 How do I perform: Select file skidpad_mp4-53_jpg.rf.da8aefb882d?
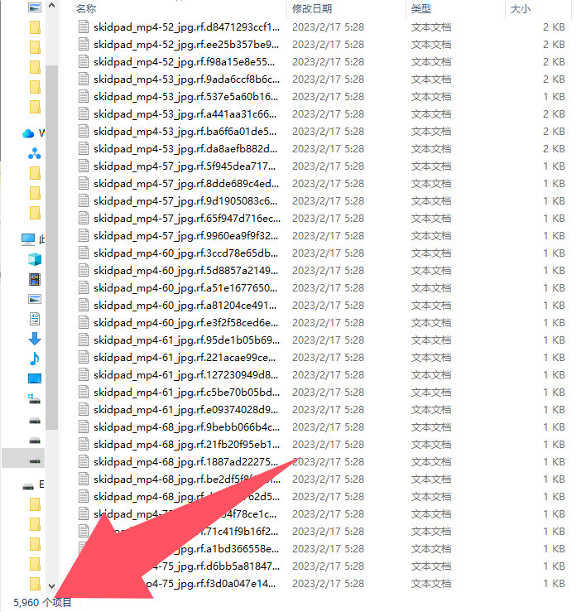(185, 149)
